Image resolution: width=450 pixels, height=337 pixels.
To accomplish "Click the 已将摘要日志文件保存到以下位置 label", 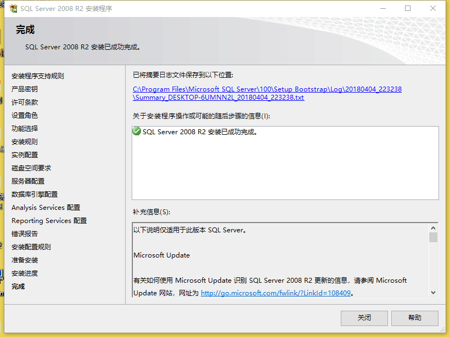I will coord(183,75).
